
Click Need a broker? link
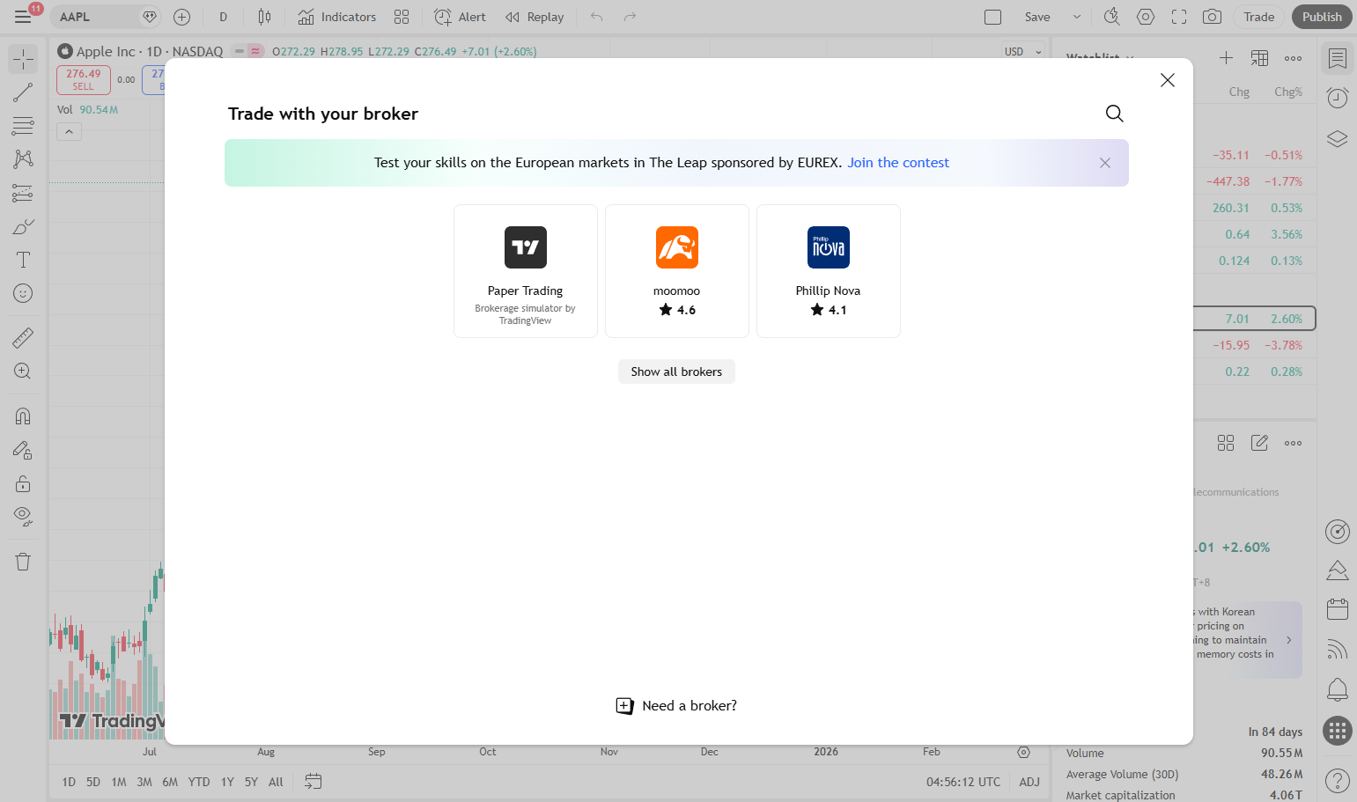tap(676, 706)
